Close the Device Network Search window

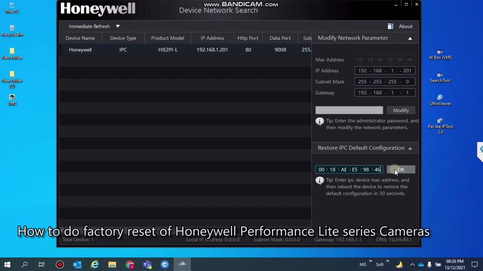[x=417, y=5]
